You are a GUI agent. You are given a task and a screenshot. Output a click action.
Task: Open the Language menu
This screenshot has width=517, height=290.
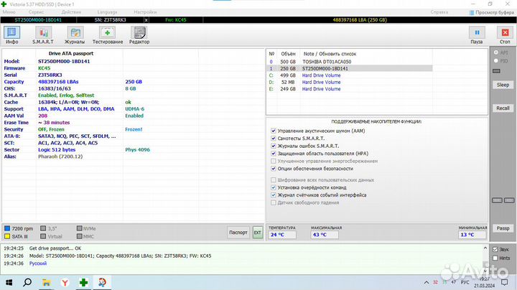click(107, 12)
